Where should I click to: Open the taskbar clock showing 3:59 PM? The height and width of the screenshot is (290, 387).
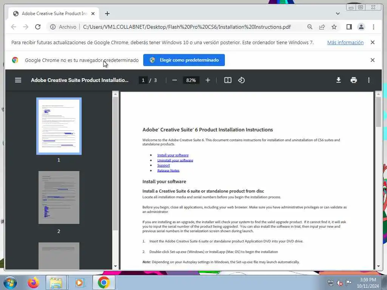(x=368, y=283)
